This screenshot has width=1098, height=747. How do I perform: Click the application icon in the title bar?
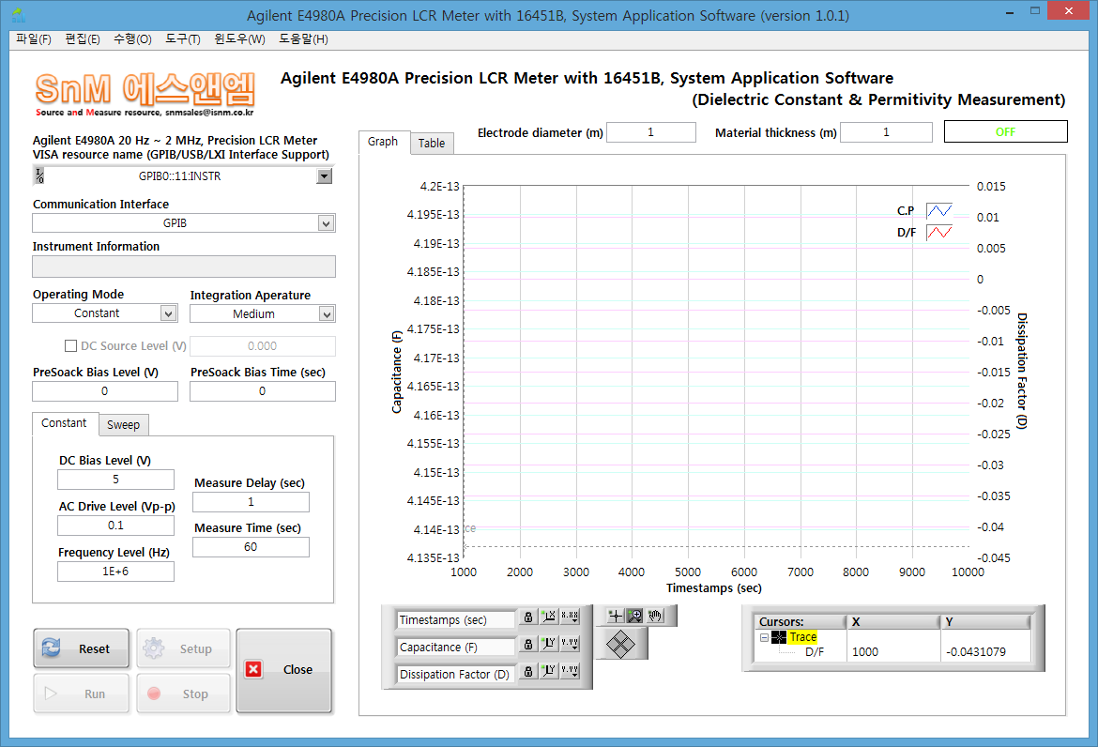coord(18,15)
